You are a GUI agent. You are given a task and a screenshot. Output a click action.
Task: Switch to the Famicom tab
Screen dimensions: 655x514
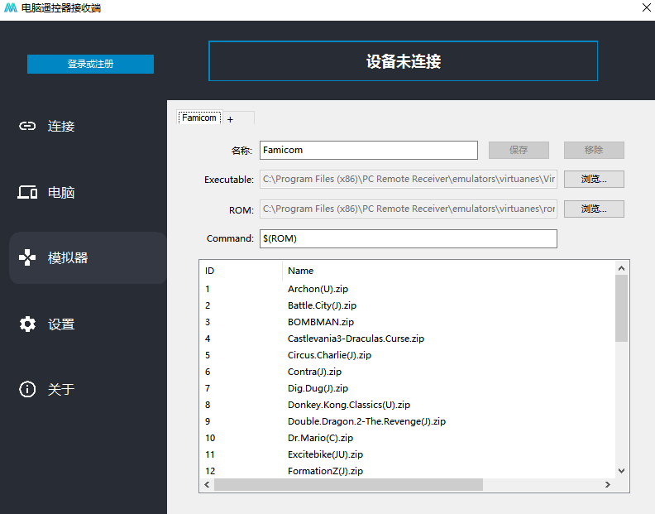[x=199, y=118]
